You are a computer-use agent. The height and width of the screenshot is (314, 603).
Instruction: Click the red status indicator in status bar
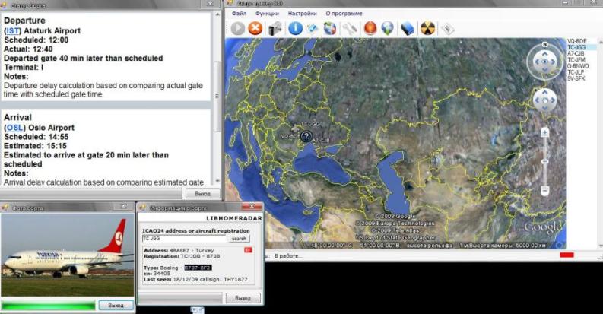[x=567, y=255]
